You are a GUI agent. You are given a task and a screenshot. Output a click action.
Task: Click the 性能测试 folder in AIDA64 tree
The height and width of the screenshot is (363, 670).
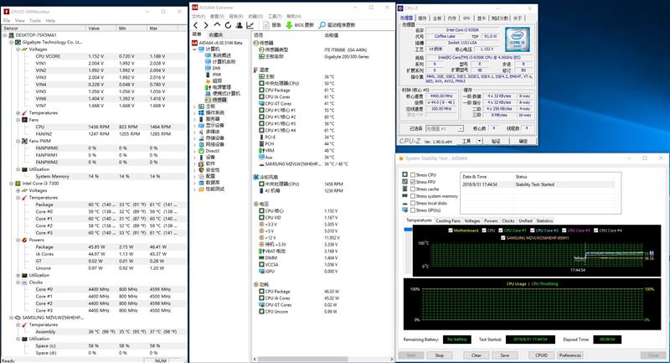201,189
